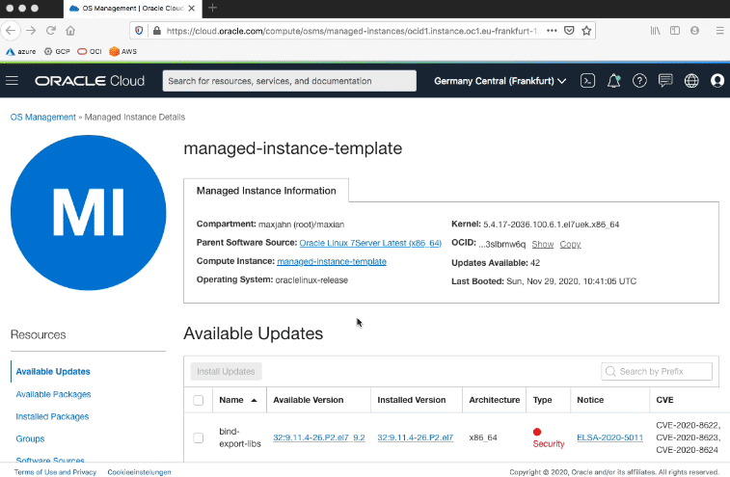Open the OCI bookmark
This screenshot has width=730, height=477.
tap(90, 52)
